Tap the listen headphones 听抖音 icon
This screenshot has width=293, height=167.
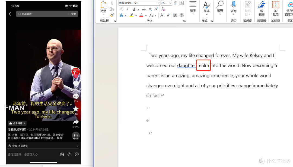pyautogui.click(x=76, y=136)
